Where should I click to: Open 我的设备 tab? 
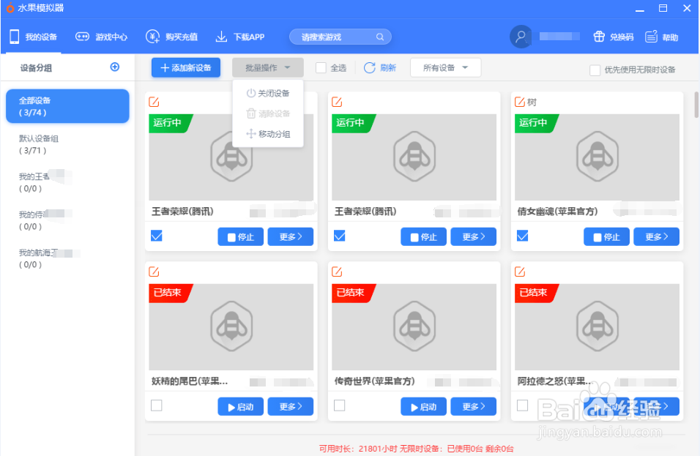(34, 37)
